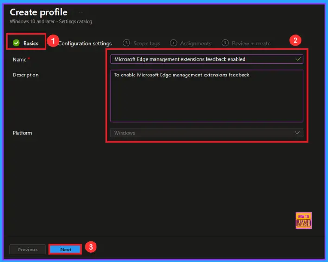The width and height of the screenshot is (328, 262).
Task: Click the Description text area
Action: point(207,96)
